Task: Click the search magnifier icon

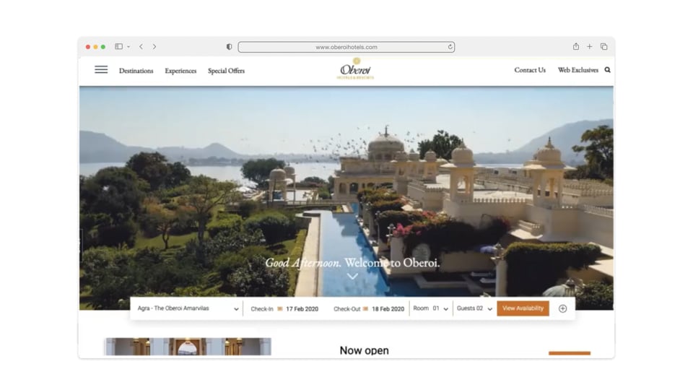Action: [607, 70]
